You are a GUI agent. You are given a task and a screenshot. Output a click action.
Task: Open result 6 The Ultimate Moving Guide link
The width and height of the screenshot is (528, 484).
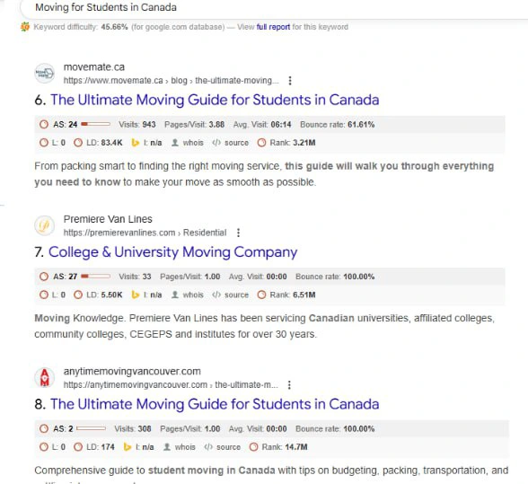click(215, 100)
